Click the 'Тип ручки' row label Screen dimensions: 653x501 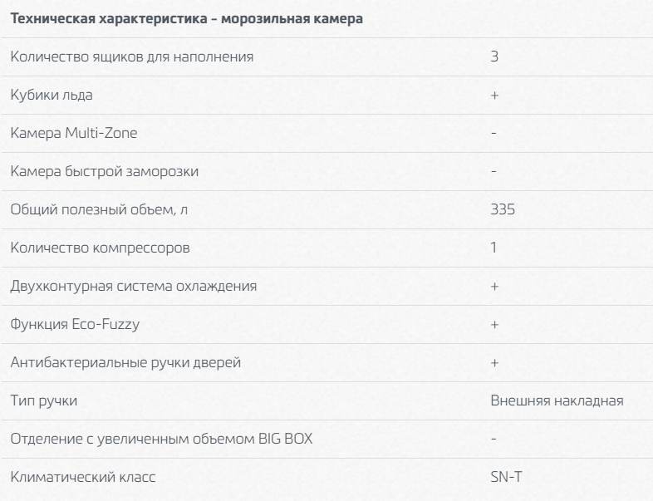click(x=44, y=400)
